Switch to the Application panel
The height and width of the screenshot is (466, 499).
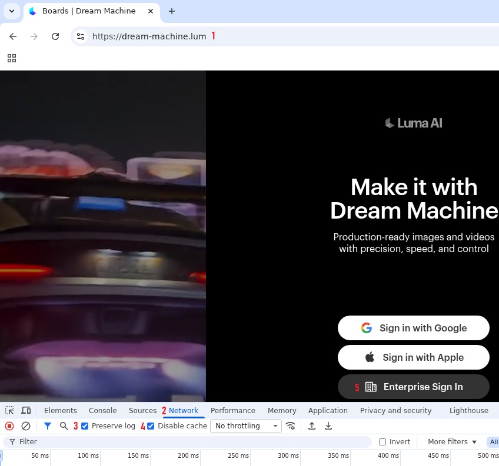tap(328, 410)
